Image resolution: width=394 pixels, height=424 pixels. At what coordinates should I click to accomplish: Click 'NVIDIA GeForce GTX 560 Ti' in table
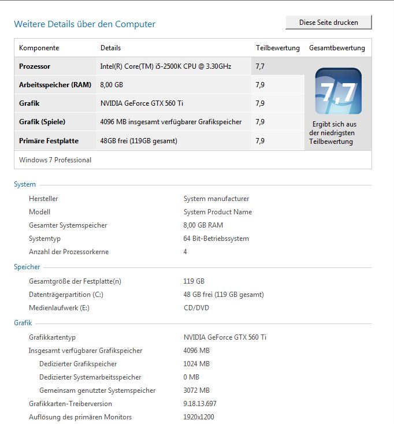142,103
